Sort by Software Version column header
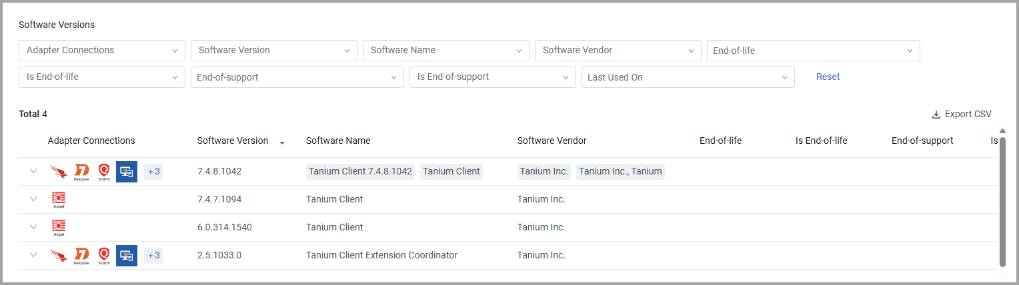1019x285 pixels. pos(233,141)
